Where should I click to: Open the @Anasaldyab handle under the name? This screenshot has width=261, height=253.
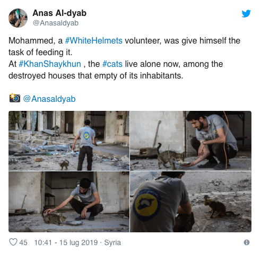click(x=56, y=23)
